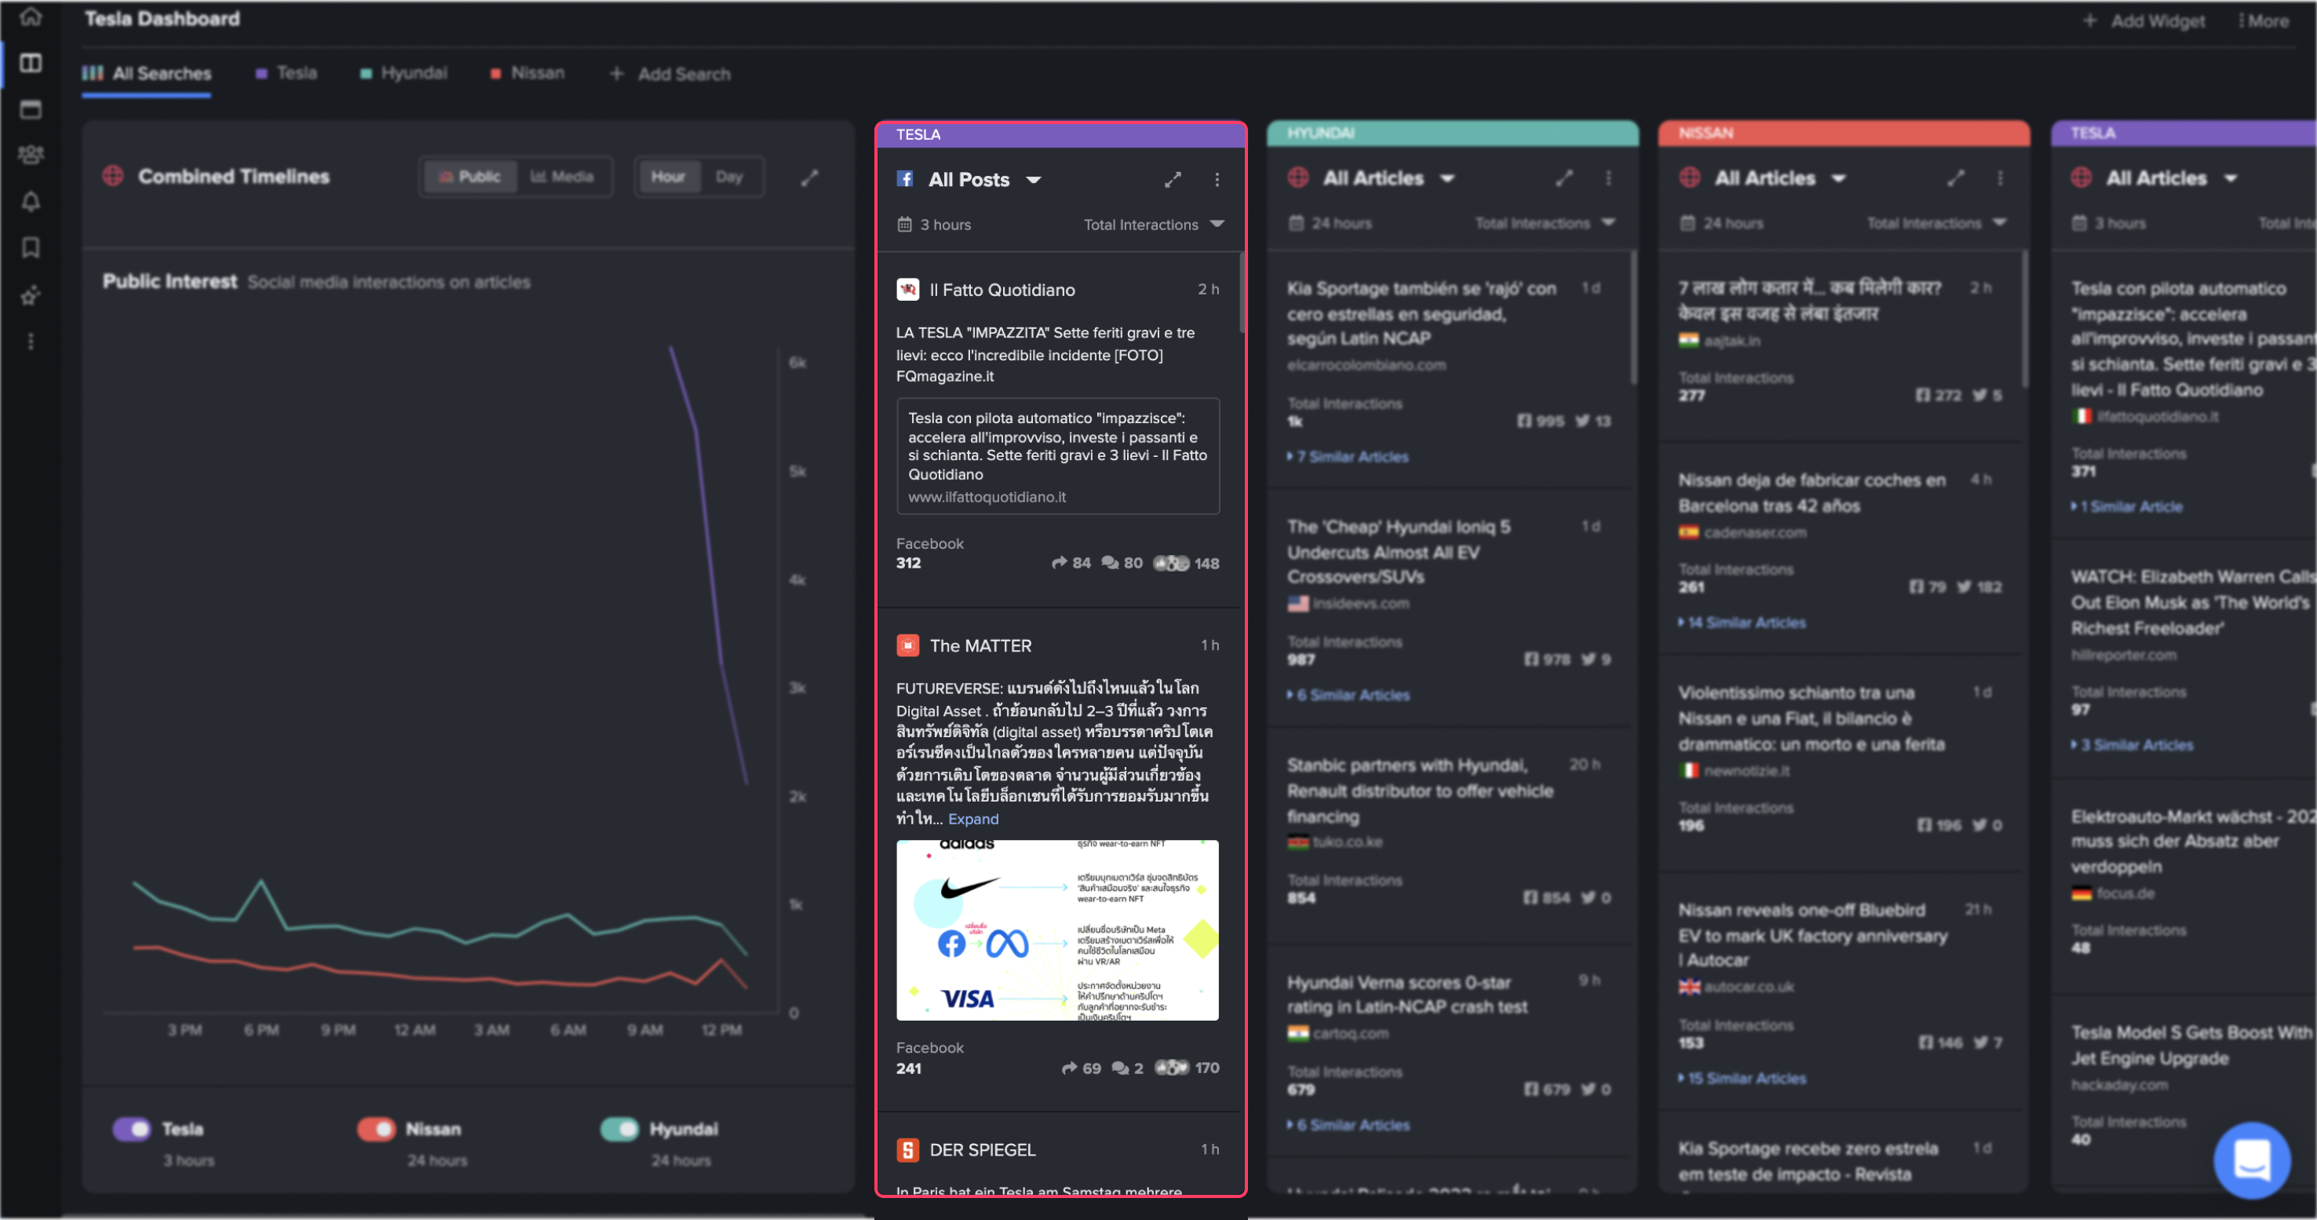Image resolution: width=2317 pixels, height=1220 pixels.
Task: Open the bookmarks icon in sidebar
Action: pos(31,247)
